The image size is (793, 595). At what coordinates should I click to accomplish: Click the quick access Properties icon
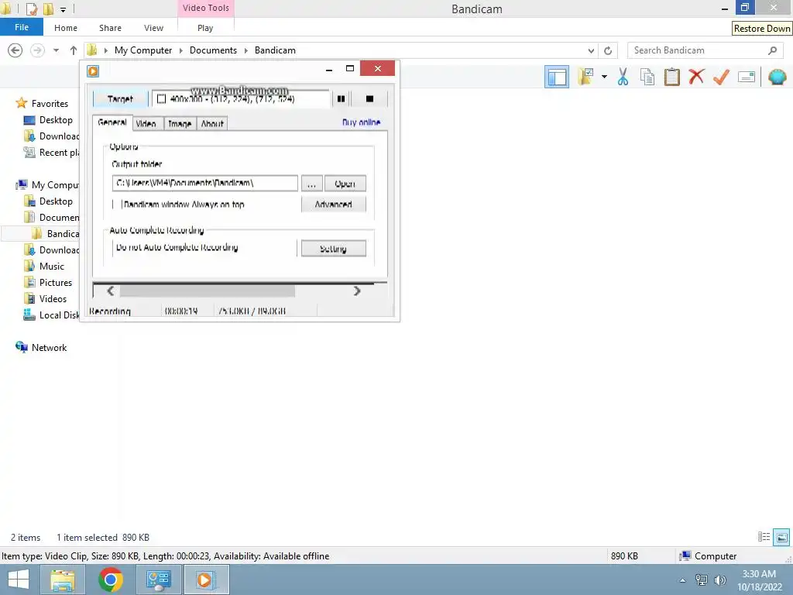click(x=32, y=9)
